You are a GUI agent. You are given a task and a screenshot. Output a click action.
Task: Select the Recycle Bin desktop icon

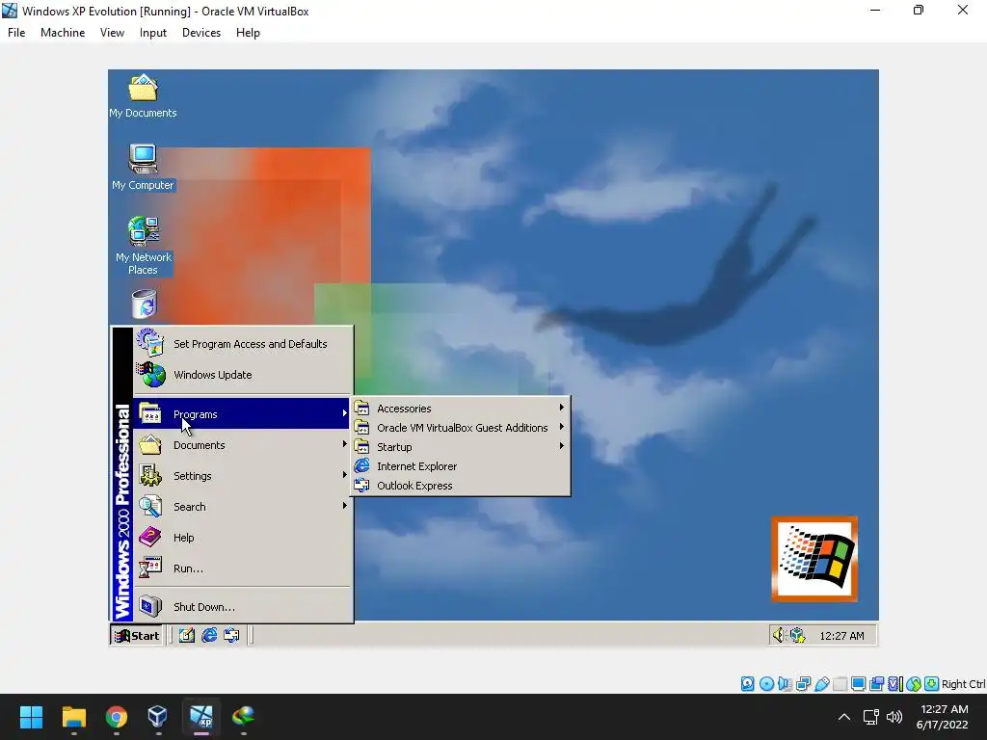point(145,304)
